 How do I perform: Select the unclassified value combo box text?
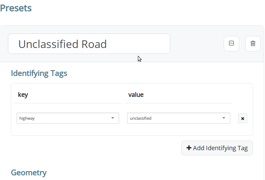point(141,118)
